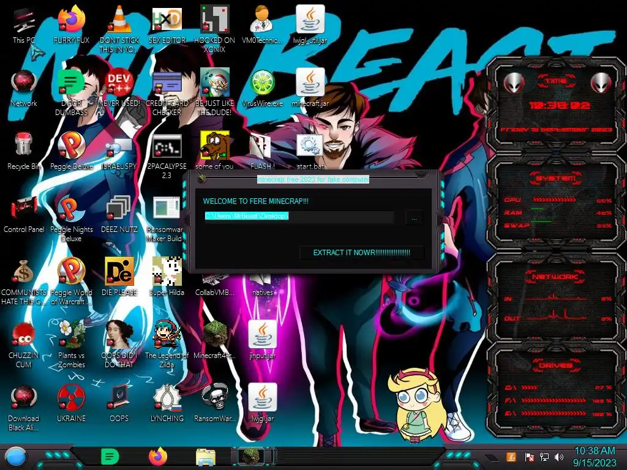The image size is (627, 470).
Task: Click EXTRACT IT NOWR button
Action: pos(361,253)
